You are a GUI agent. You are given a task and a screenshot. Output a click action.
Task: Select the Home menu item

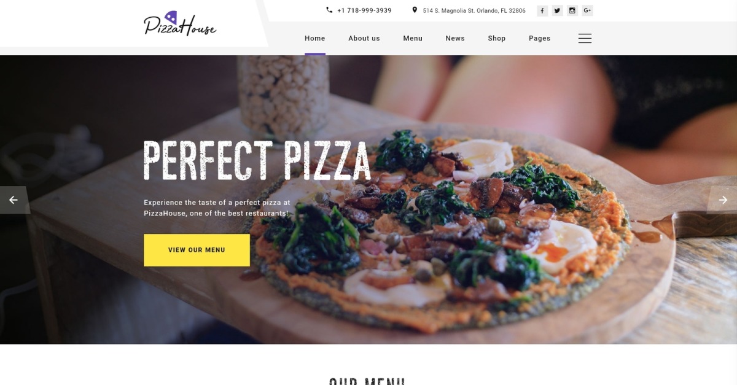[315, 38]
